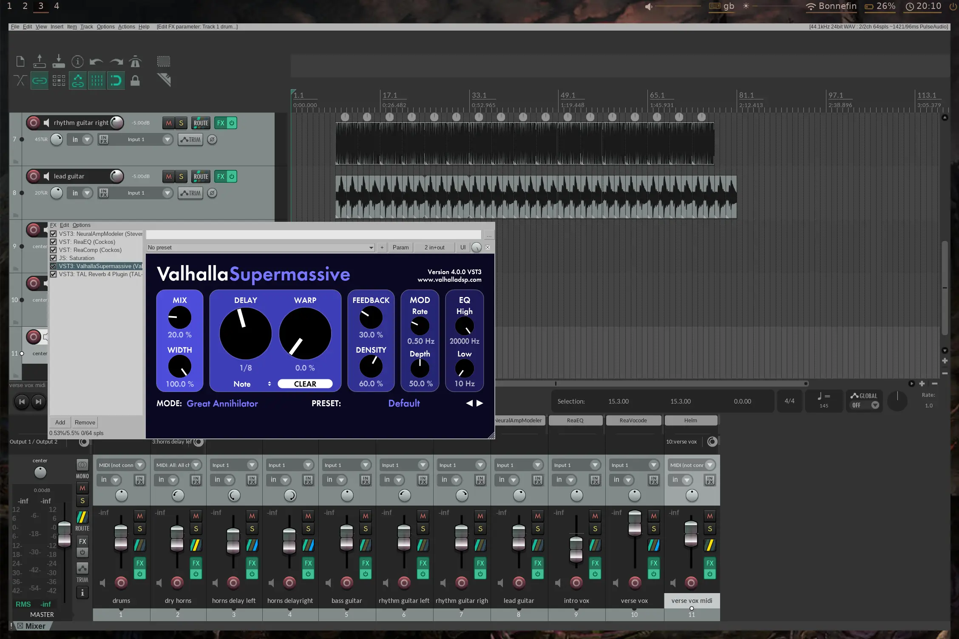Uncheck ReaEQ in FX list
This screenshot has height=639, width=959.
[54, 242]
